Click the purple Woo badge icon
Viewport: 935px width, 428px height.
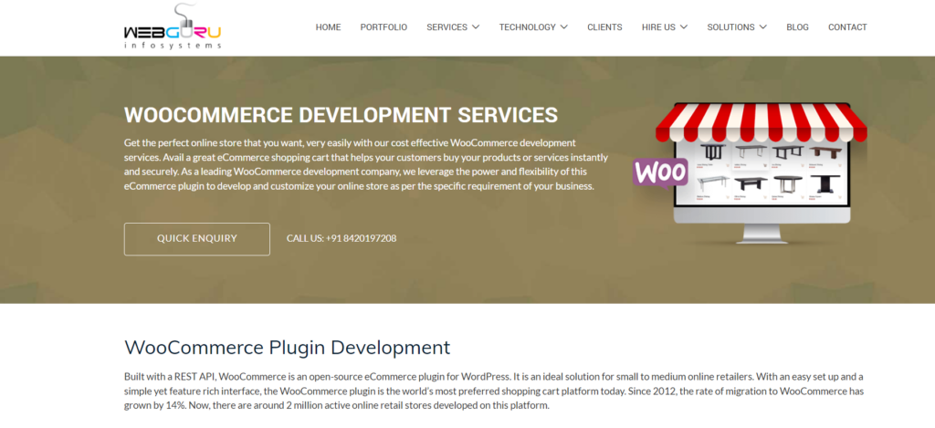coord(660,173)
